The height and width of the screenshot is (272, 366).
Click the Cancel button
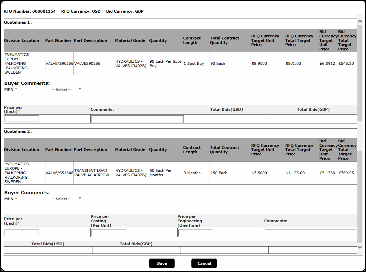coord(204,263)
